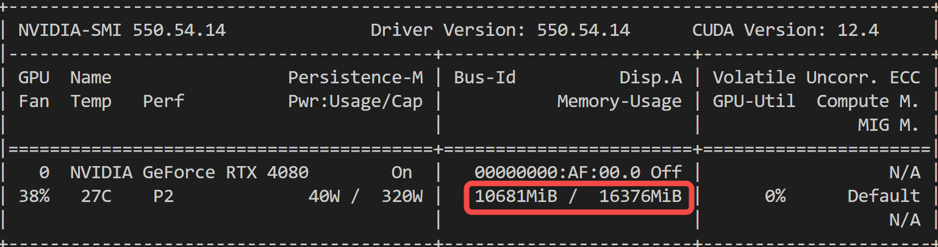
Task: Click the fan speed value 38%
Action: coord(34,197)
